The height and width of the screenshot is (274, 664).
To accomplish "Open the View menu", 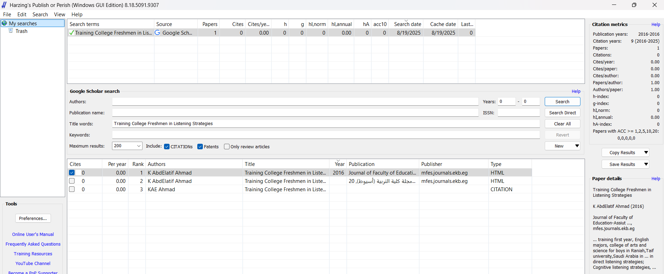I will pyautogui.click(x=60, y=15).
